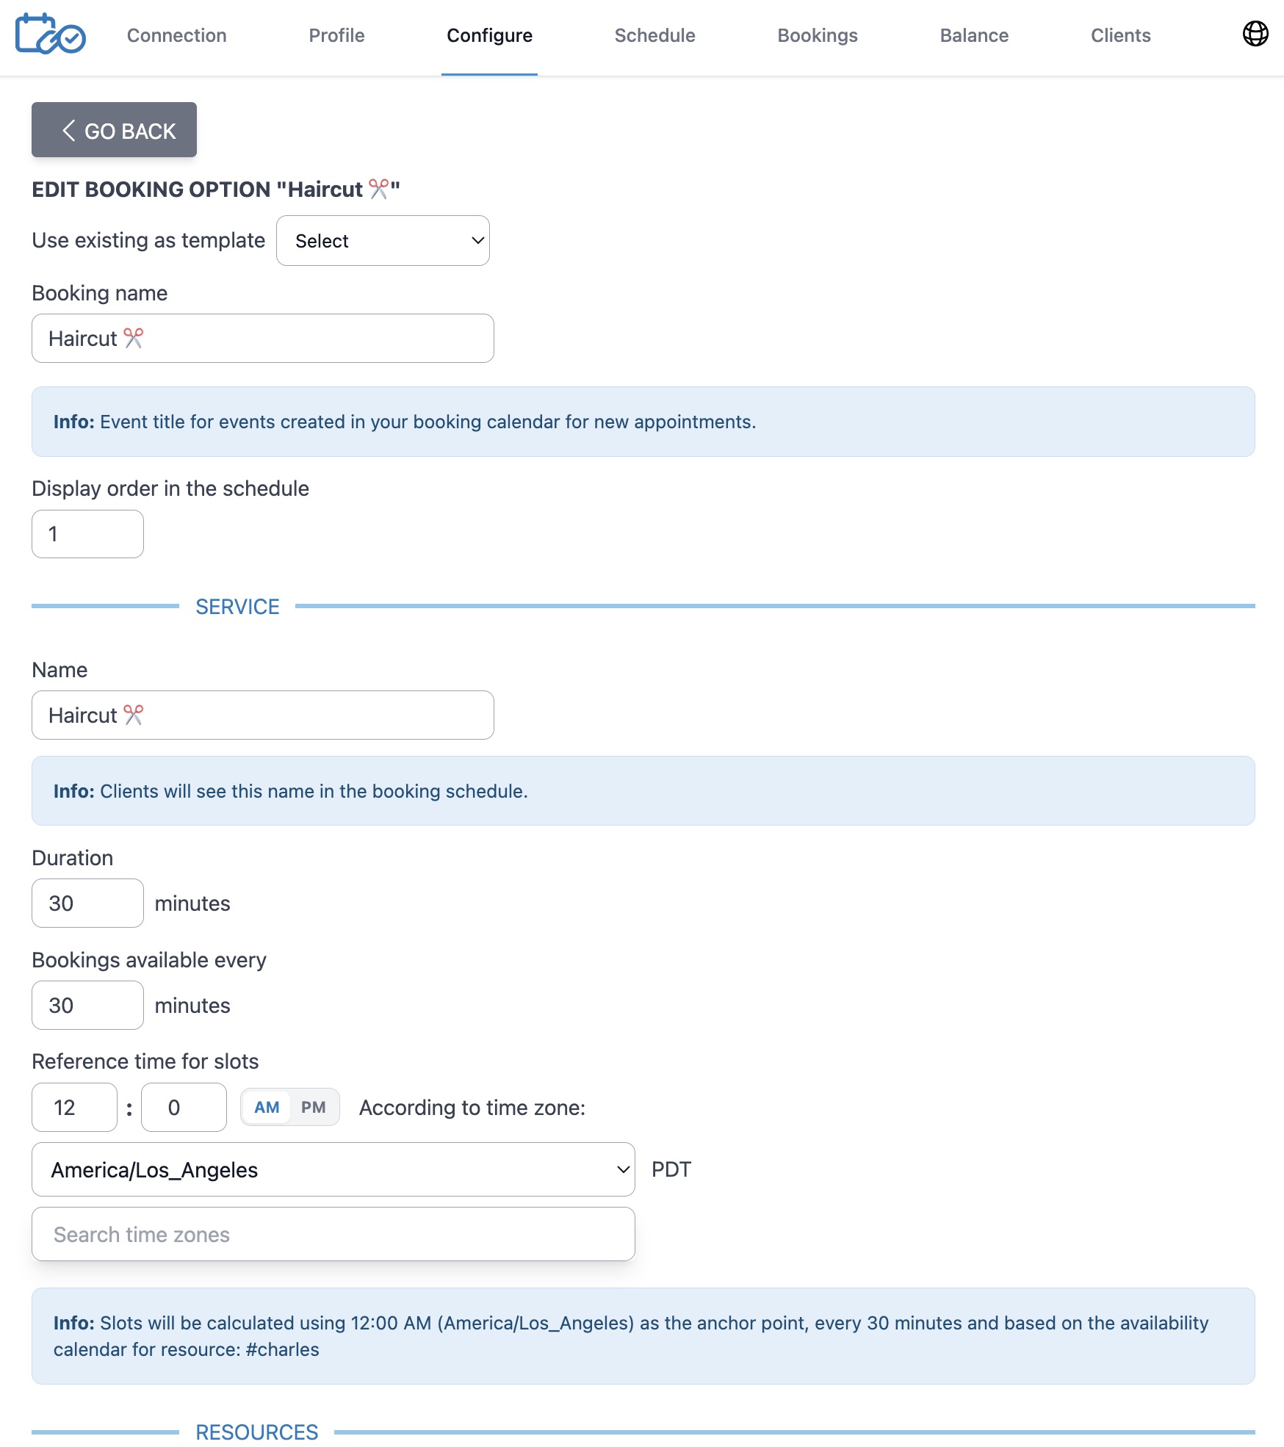1284x1447 pixels.
Task: Open the globe language icon
Action: coord(1257,33)
